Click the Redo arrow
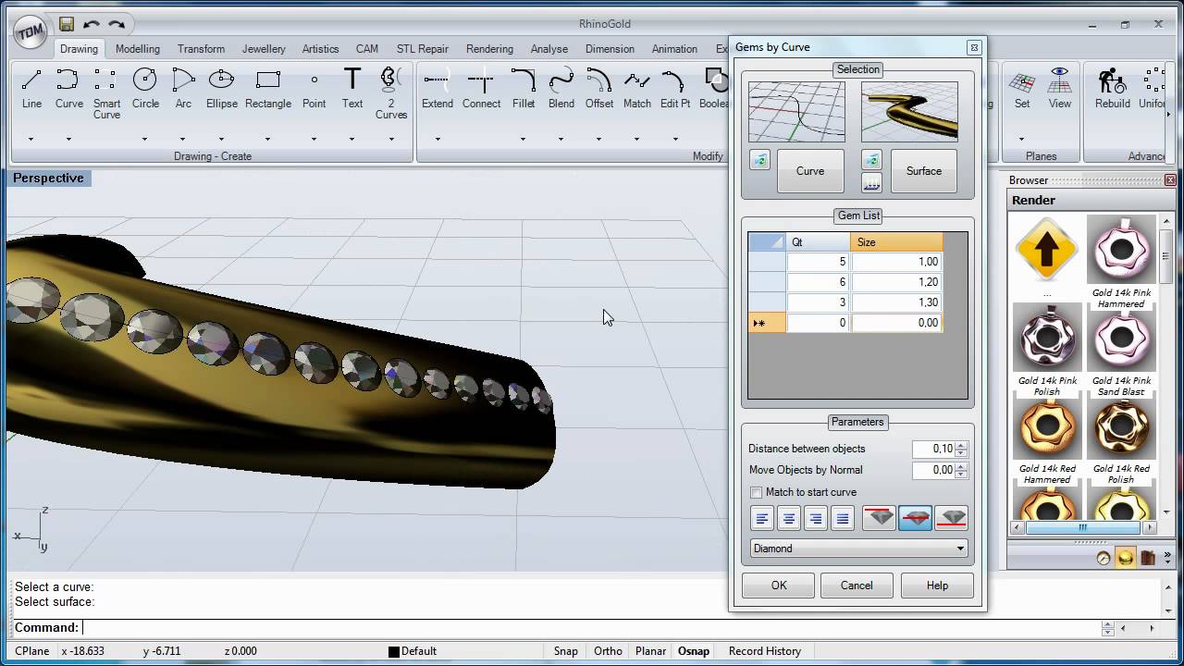Screen dimensions: 1184x666 point(117,24)
